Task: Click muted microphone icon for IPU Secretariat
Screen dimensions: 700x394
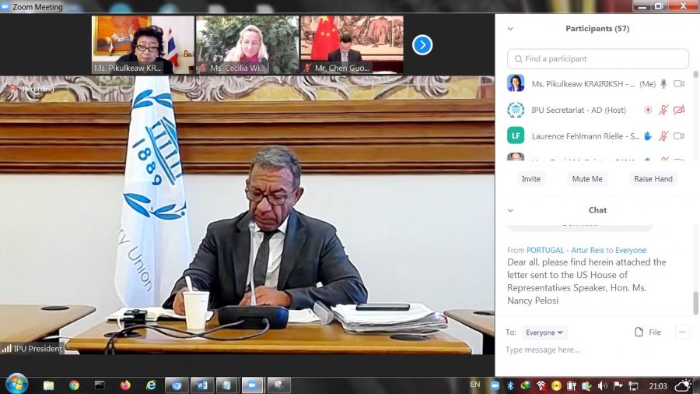Action: [663, 110]
